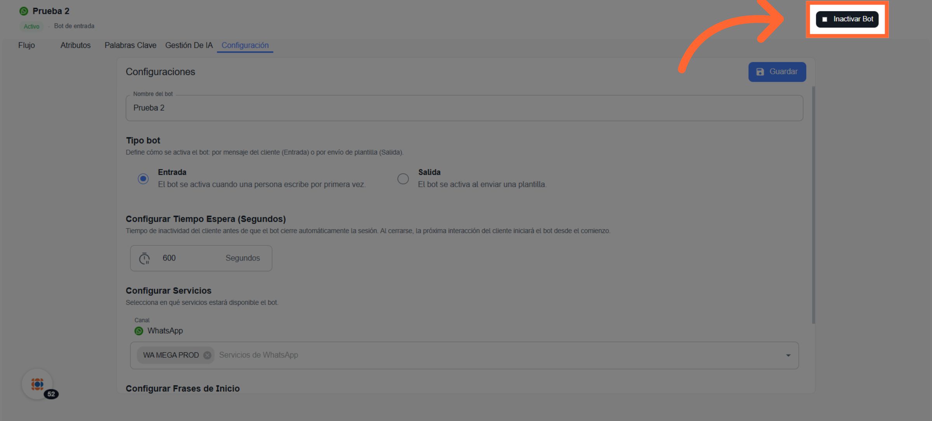Go to the Gestión De IA tab
Viewport: 932px width, 421px height.
(x=189, y=45)
